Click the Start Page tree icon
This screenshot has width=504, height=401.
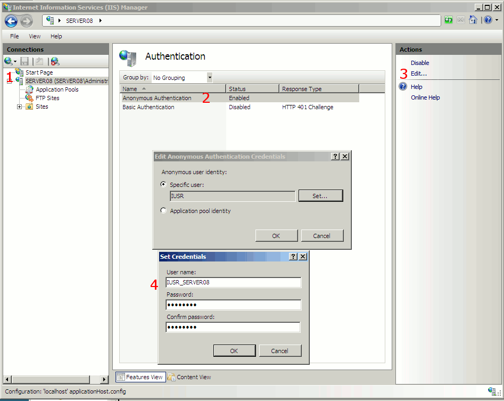pos(19,72)
